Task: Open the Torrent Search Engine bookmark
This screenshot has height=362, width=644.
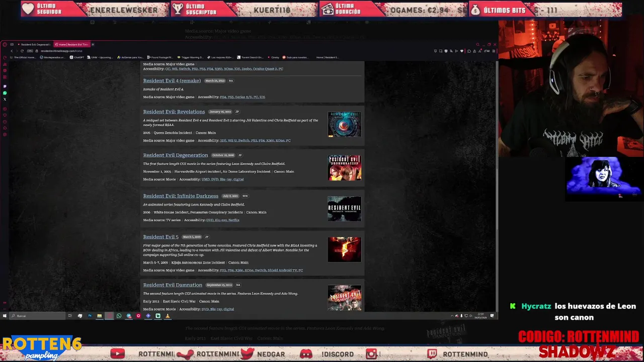Action: click(251, 57)
